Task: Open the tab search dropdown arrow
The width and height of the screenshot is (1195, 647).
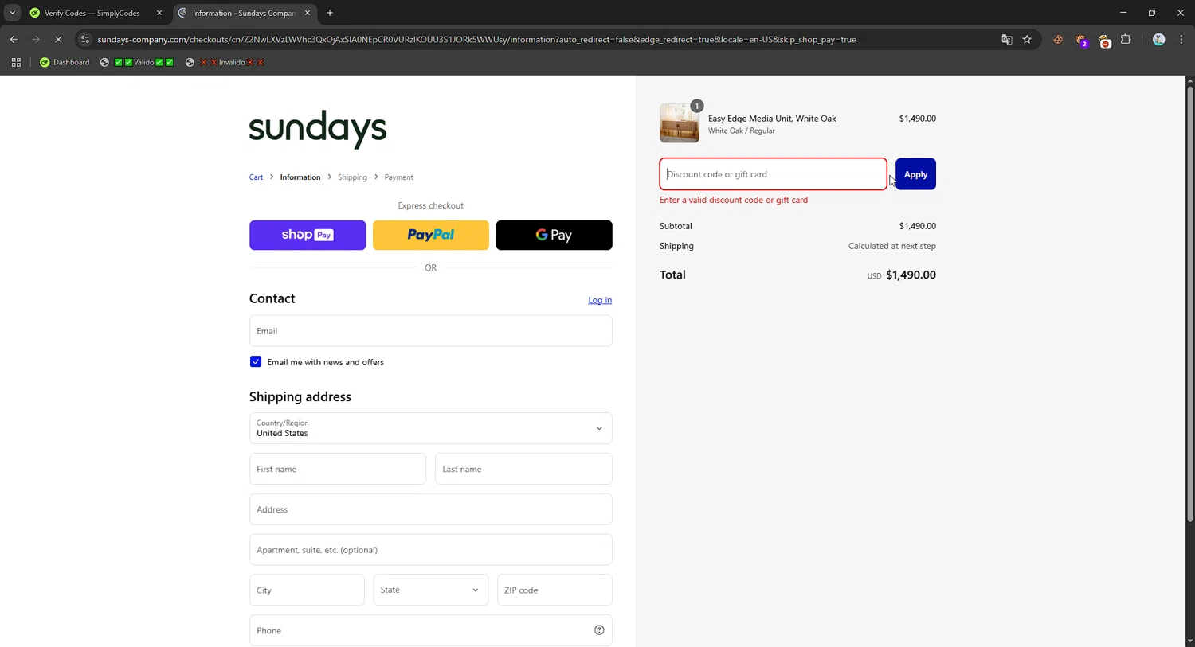Action: click(x=12, y=13)
